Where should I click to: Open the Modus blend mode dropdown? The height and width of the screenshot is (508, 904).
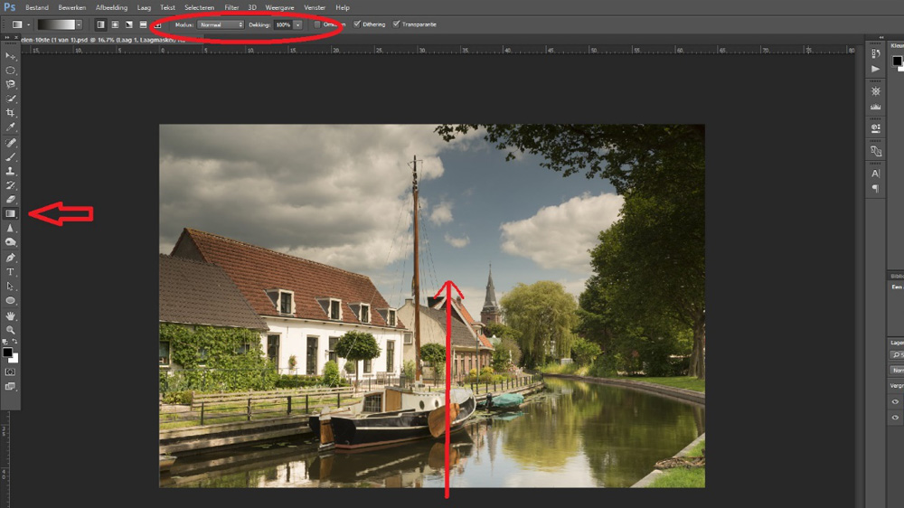(221, 24)
